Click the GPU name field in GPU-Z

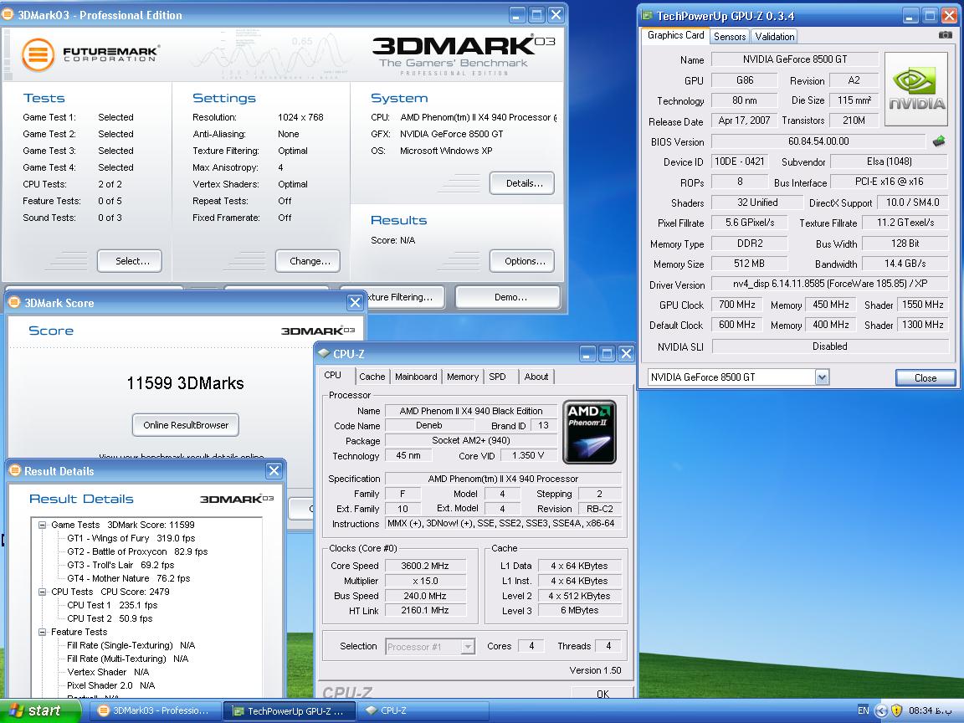[x=795, y=59]
